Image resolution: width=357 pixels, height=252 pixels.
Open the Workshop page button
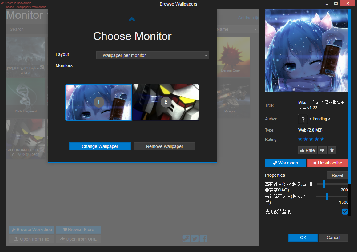tap(285, 163)
